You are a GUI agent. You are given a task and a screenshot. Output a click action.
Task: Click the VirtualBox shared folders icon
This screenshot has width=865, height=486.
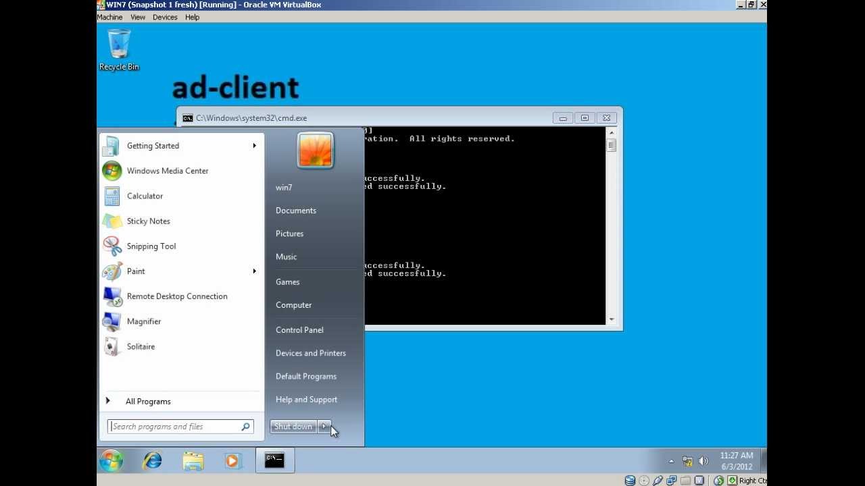tap(686, 481)
